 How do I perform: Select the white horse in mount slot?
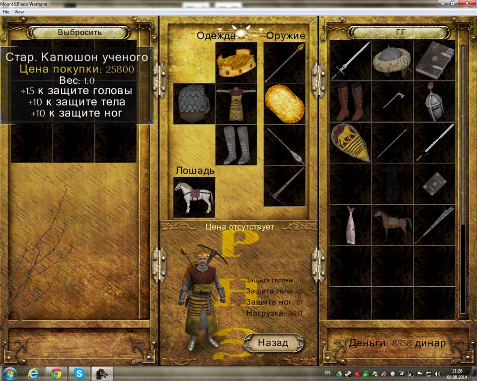point(194,197)
